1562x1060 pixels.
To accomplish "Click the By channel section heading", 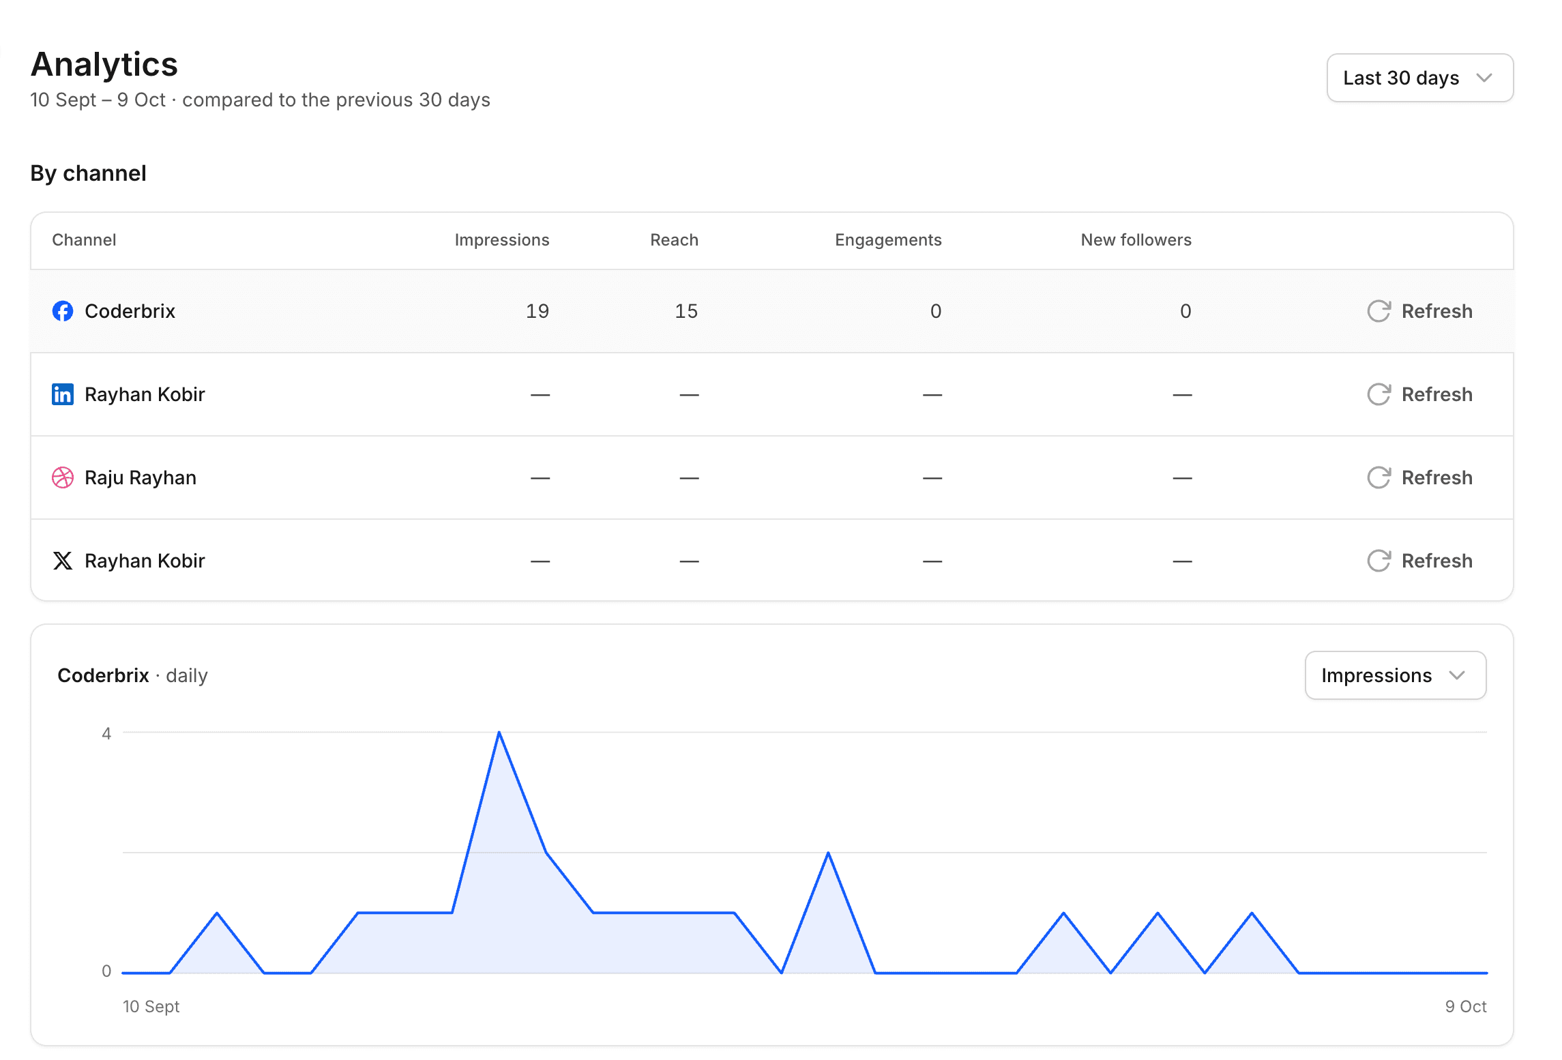I will [x=88, y=173].
